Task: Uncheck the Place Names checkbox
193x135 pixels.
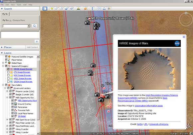Action: pyautogui.click(x=6, y=60)
